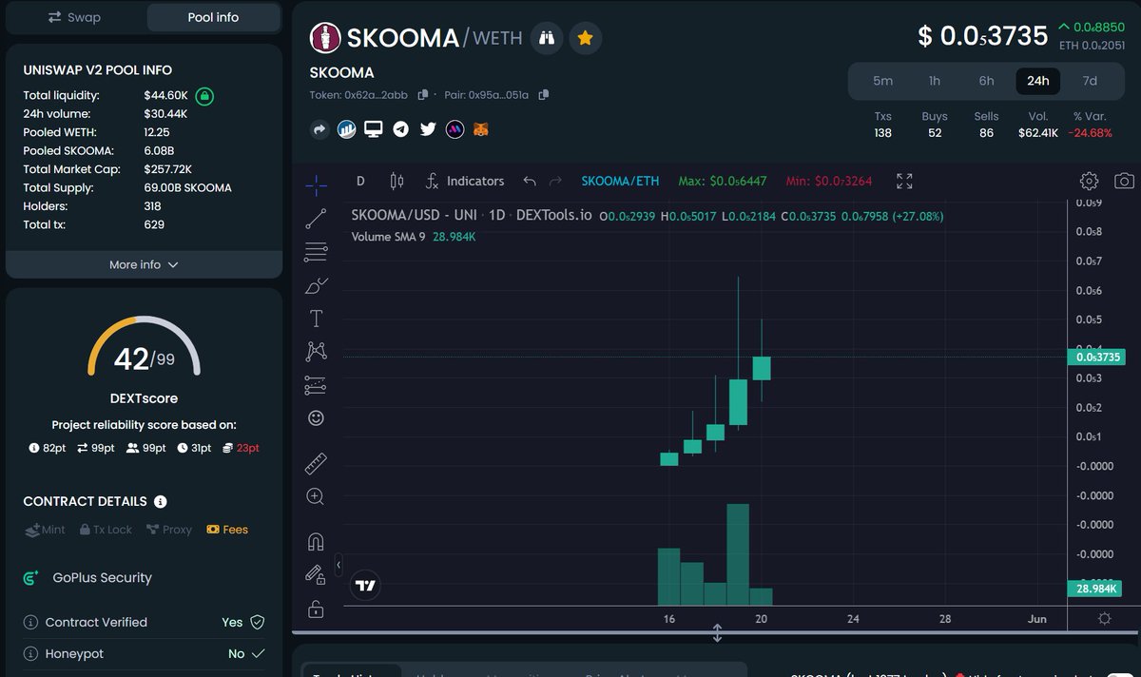The width and height of the screenshot is (1141, 677).
Task: Open the forecasting and measurement tools
Action: pos(316,385)
